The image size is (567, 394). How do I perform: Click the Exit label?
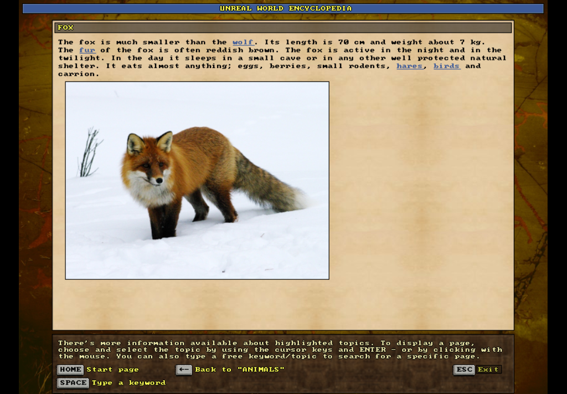click(488, 370)
